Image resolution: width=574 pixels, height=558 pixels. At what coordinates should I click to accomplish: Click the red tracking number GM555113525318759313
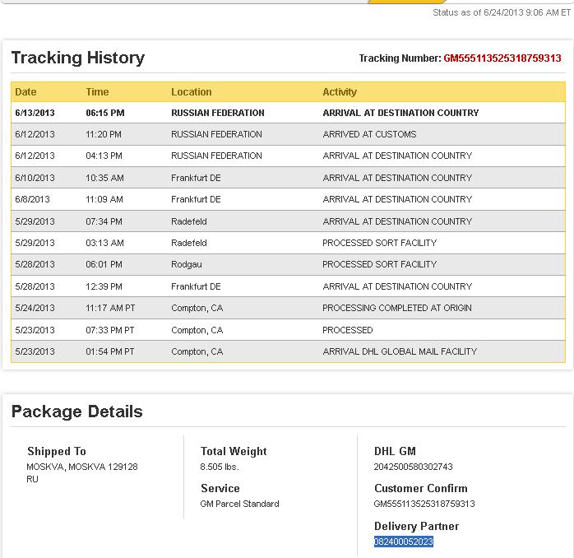(x=502, y=58)
